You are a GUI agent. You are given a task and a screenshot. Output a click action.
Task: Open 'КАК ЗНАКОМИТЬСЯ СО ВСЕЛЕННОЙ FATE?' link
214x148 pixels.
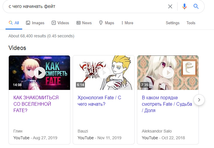(x=36, y=104)
